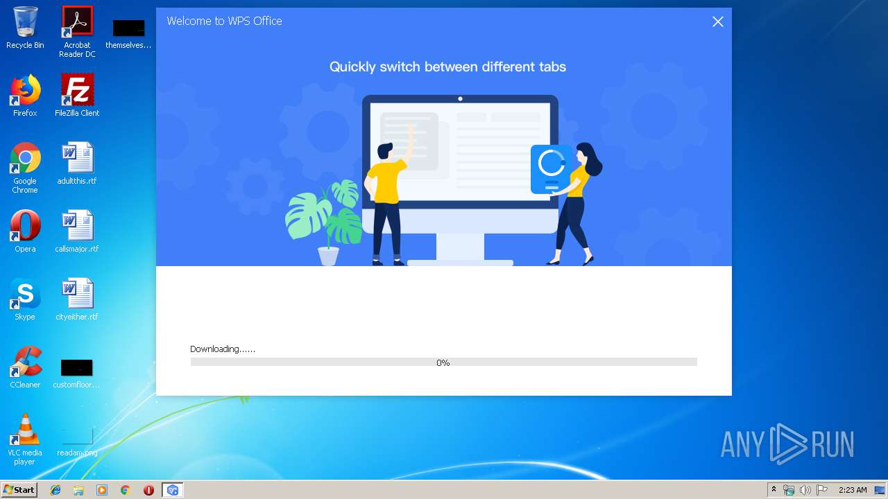Screen dimensions: 888x499
Task: Open the Recycle Bin desktop icon
Action: point(25,28)
